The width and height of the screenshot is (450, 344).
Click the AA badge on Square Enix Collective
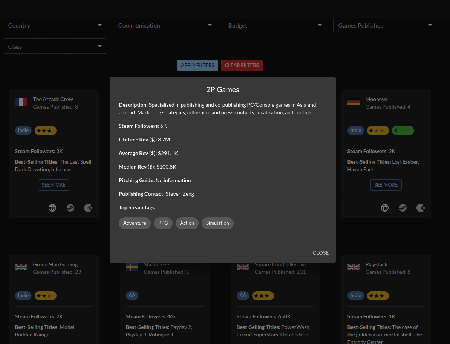243,295
